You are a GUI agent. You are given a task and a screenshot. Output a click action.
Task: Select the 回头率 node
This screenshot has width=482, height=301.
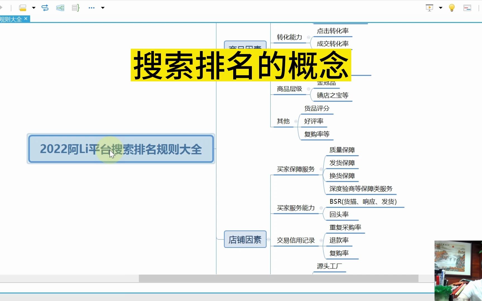339,214
